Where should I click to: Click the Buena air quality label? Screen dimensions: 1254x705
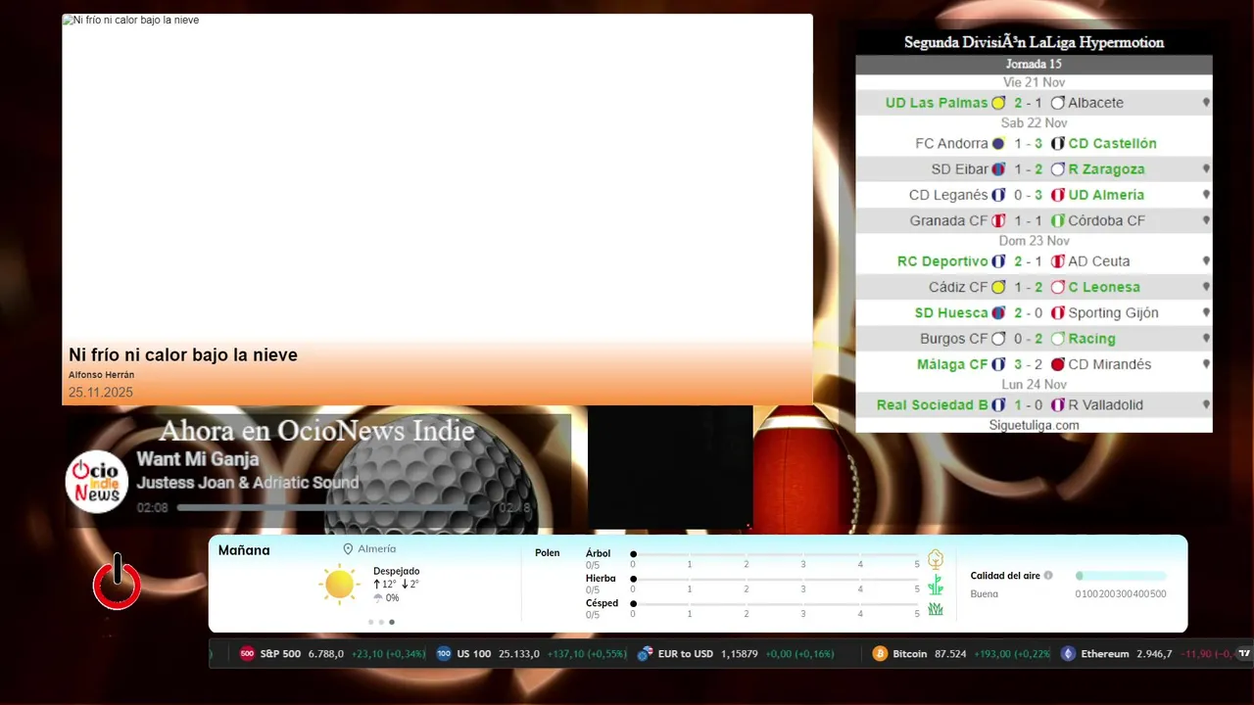[985, 594]
